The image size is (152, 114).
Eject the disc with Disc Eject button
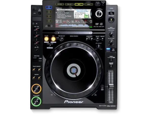click(x=111, y=20)
